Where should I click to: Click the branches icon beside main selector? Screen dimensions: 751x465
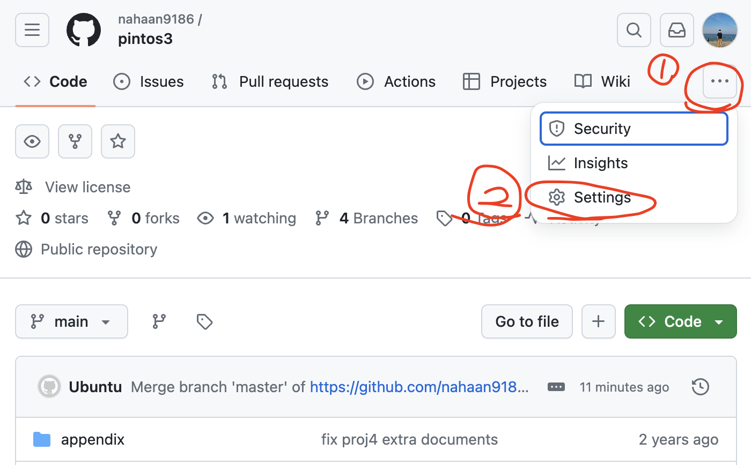click(x=159, y=321)
